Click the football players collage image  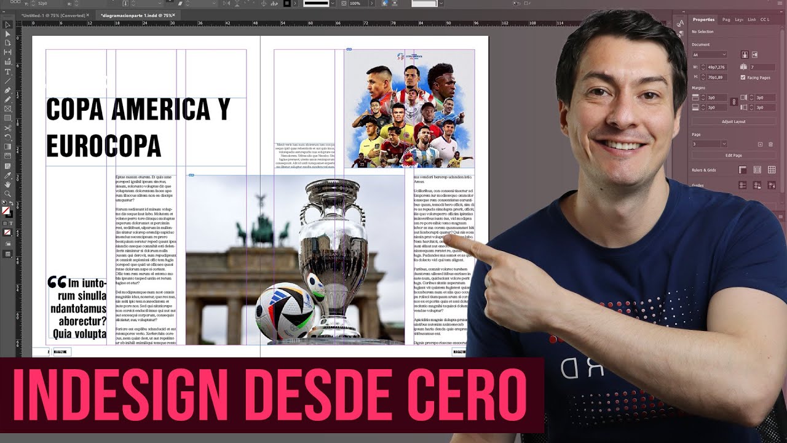[409, 109]
